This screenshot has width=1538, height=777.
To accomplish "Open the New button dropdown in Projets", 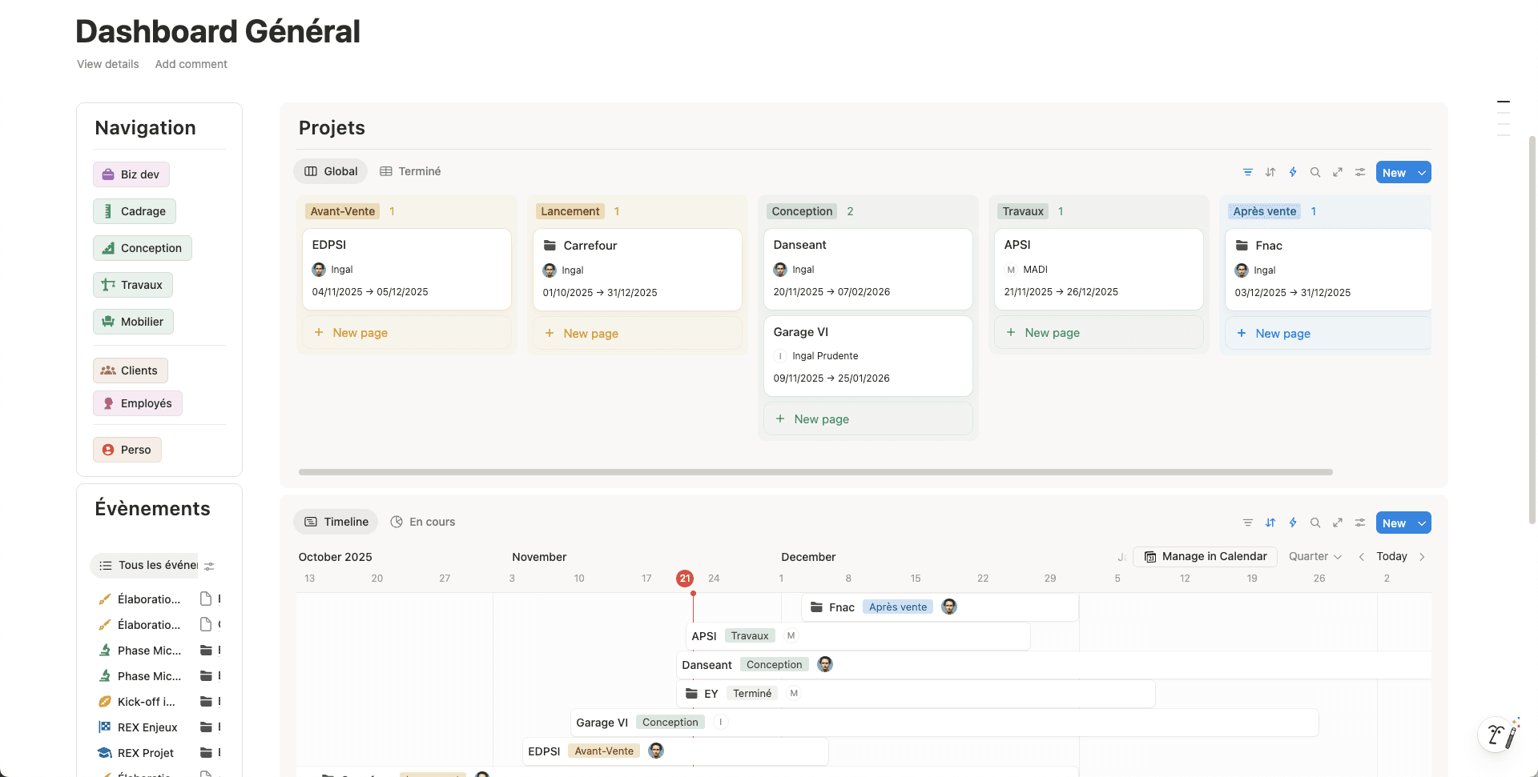I will coord(1421,172).
